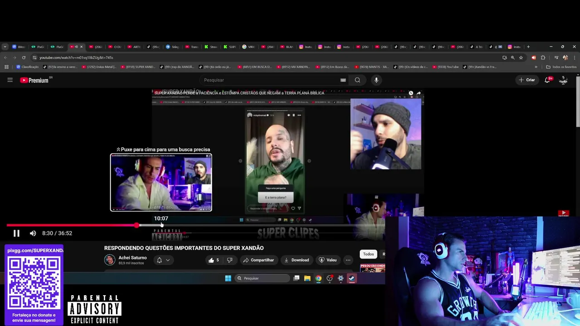Select the Todos filter chip
Image resolution: width=580 pixels, height=326 pixels.
click(368, 254)
